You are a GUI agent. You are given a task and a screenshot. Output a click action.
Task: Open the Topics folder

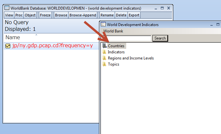coord(113,64)
